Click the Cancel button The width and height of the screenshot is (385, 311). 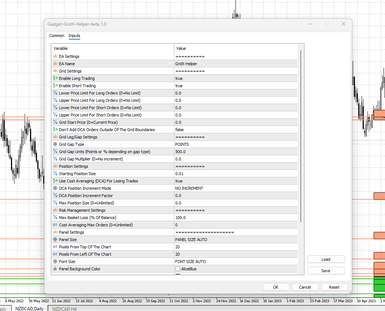pyautogui.click(x=305, y=287)
